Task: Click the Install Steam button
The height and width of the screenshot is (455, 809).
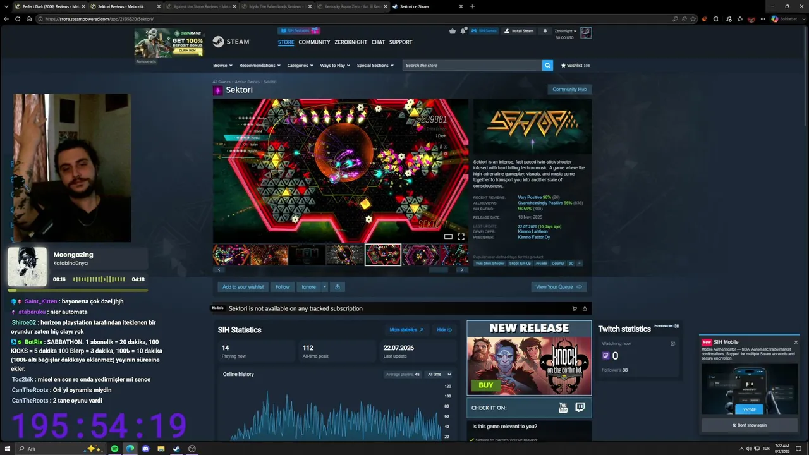Action: [519, 31]
